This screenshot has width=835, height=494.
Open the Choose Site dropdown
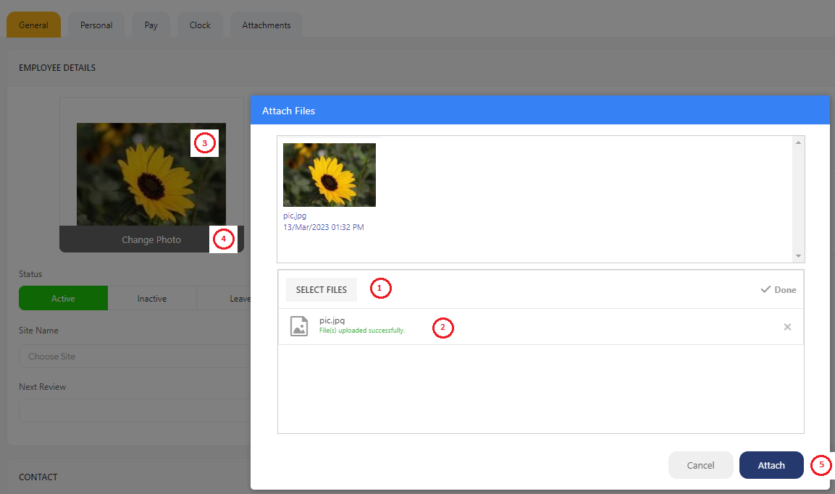(x=134, y=357)
